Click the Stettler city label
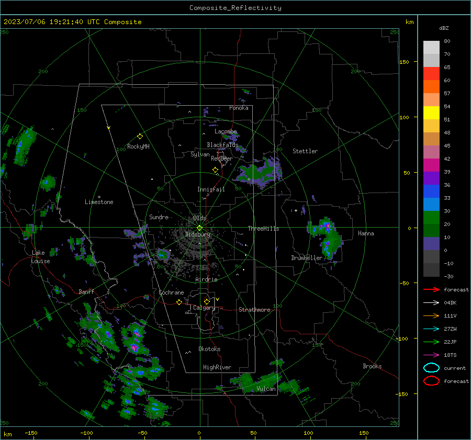The height and width of the screenshot is (440, 471). coord(305,151)
